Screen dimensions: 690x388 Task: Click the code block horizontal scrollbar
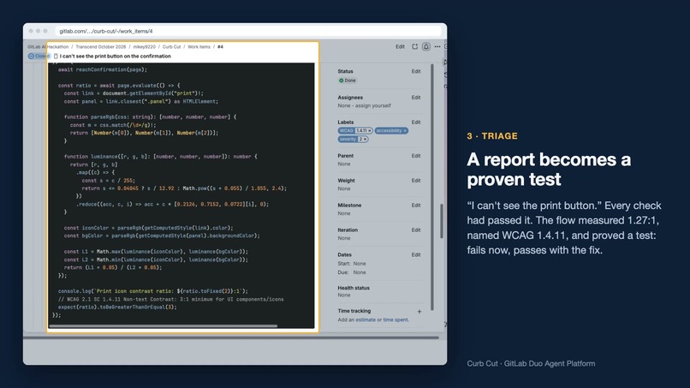point(164,325)
